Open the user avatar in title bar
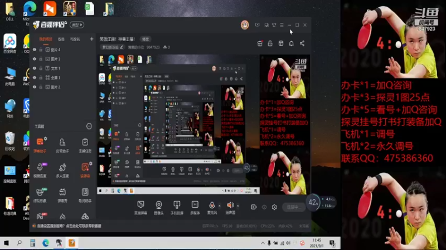This screenshot has width=446, height=250. [245, 25]
